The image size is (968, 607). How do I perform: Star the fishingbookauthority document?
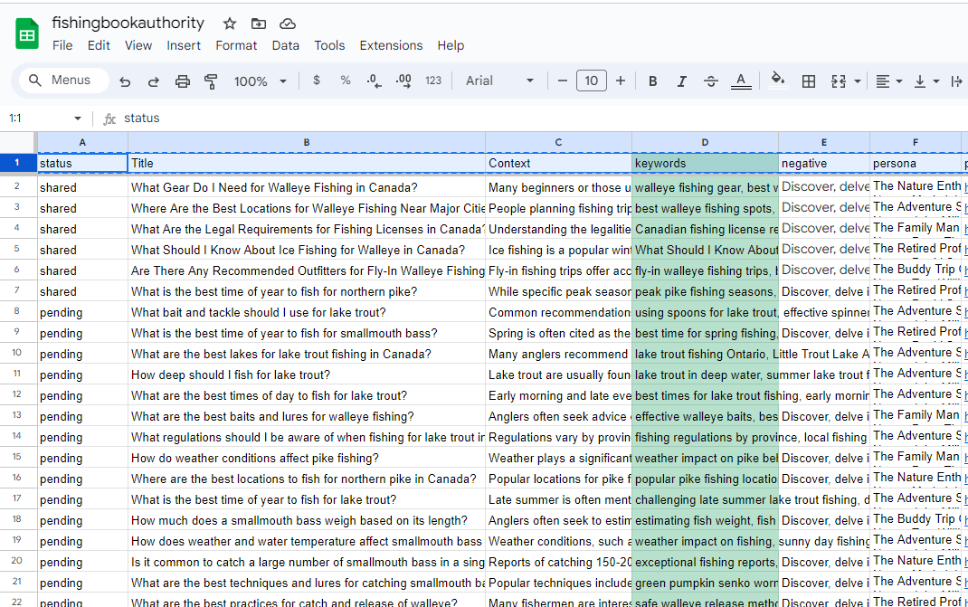tap(230, 24)
